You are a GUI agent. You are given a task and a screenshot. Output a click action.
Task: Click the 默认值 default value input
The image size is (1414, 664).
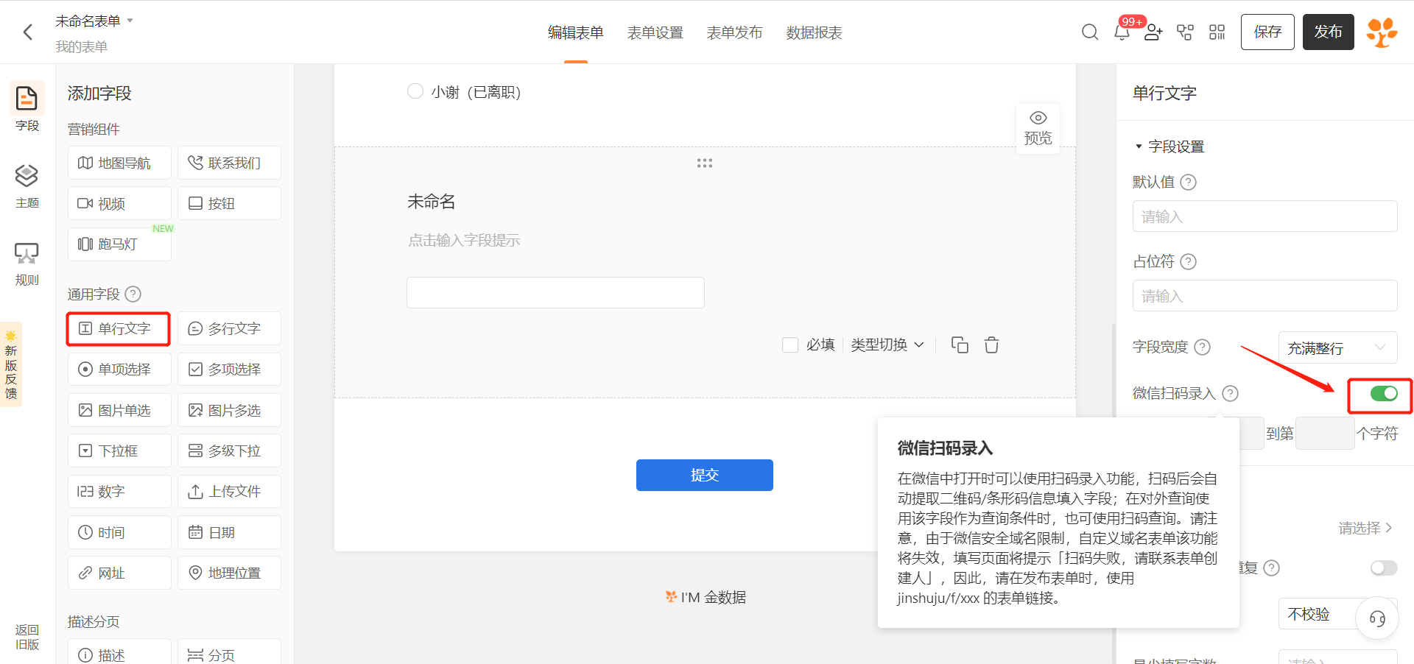(1264, 216)
